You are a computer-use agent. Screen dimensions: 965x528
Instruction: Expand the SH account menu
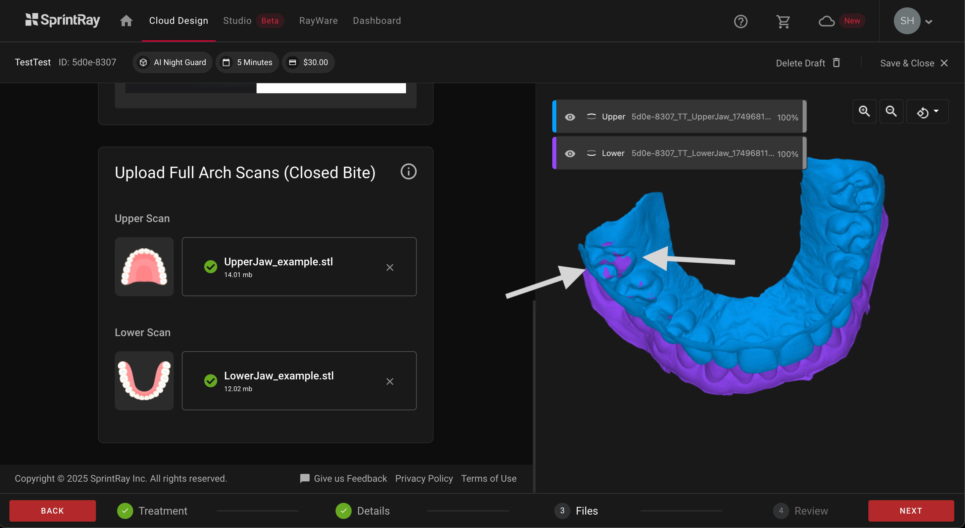tap(929, 21)
